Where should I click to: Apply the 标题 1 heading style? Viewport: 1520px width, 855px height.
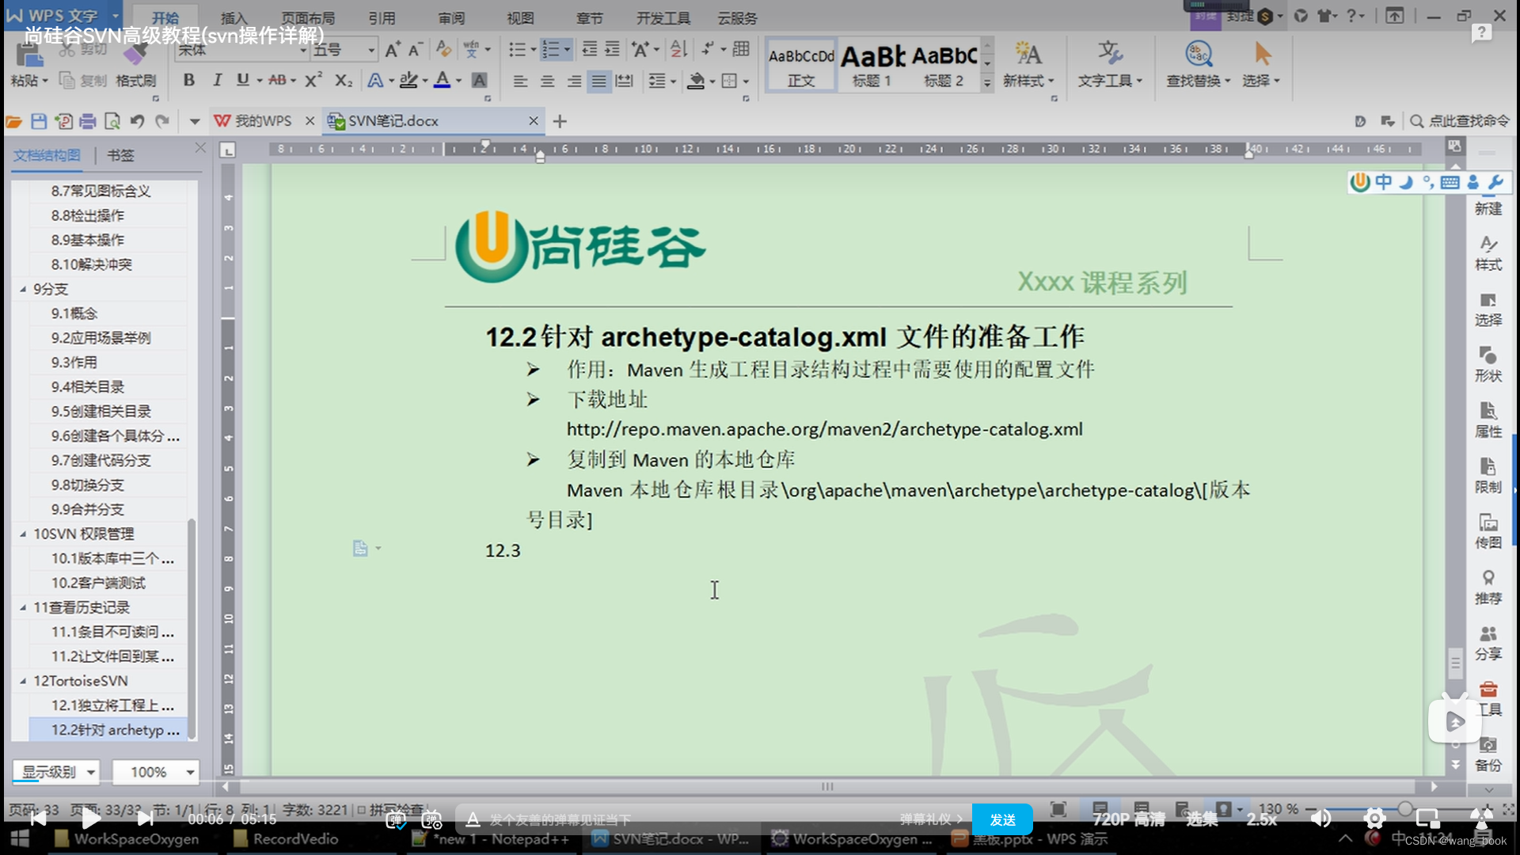tap(872, 65)
